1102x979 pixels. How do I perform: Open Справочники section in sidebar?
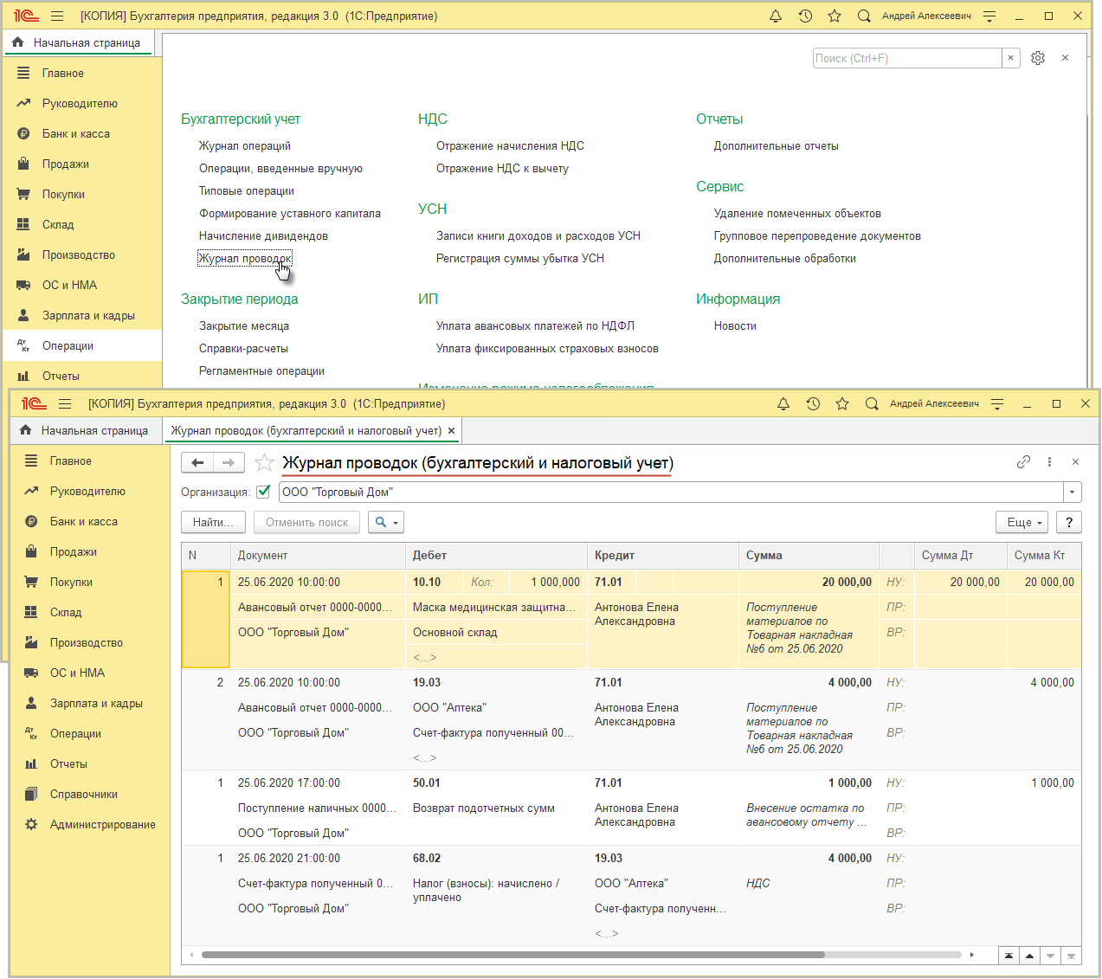(83, 794)
